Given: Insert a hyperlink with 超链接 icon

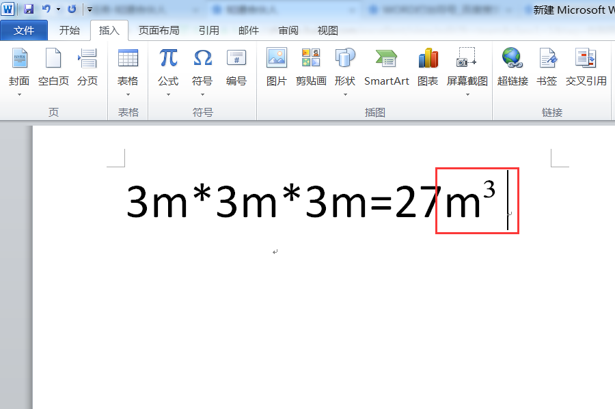Looking at the screenshot, I should click(x=512, y=57).
